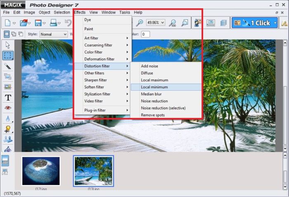Click the printer icon in toolbar

pyautogui.click(x=53, y=23)
